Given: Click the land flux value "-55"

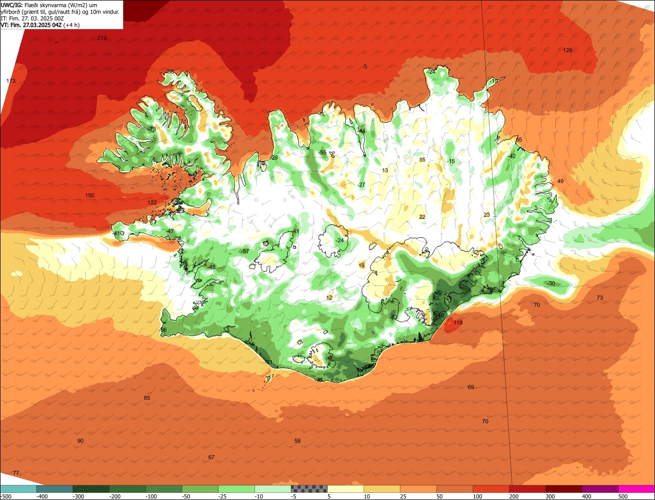Looking at the screenshot, I should click(x=322, y=153).
